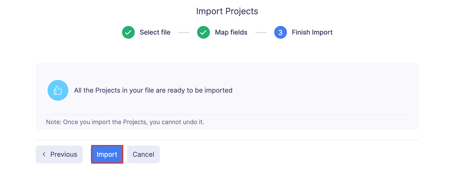Viewport: 458px width, 173px height.
Task: Click the back chevron in Previous button
Action: pos(44,154)
